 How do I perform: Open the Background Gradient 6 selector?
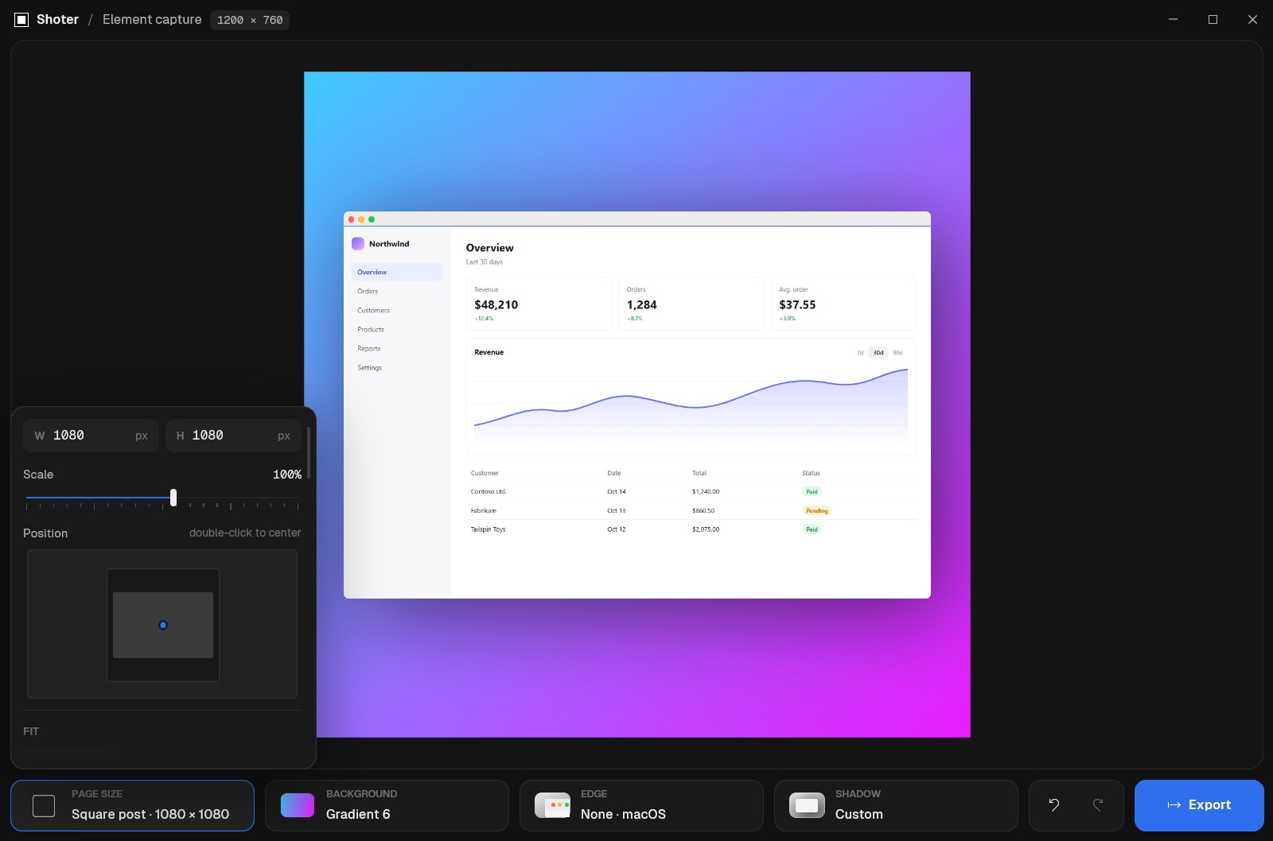click(x=387, y=805)
